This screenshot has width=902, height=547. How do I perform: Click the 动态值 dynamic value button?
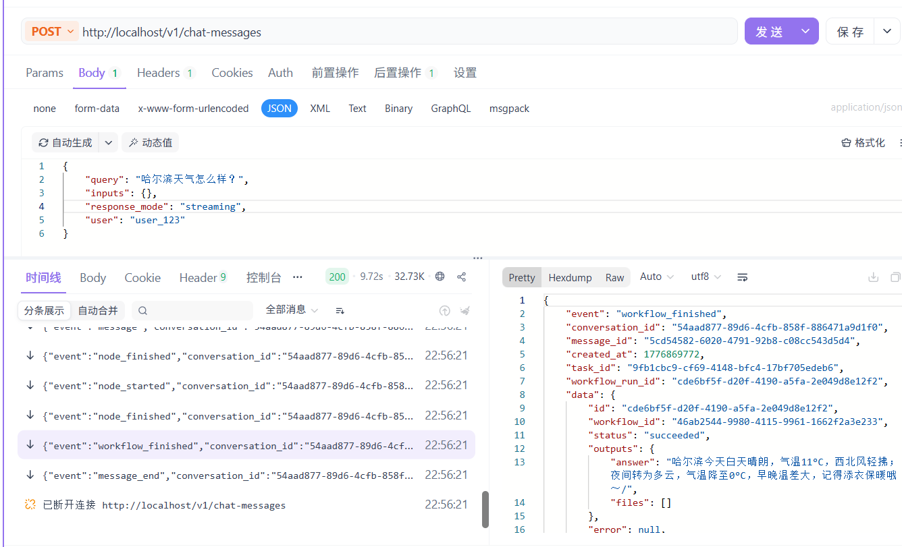[150, 143]
